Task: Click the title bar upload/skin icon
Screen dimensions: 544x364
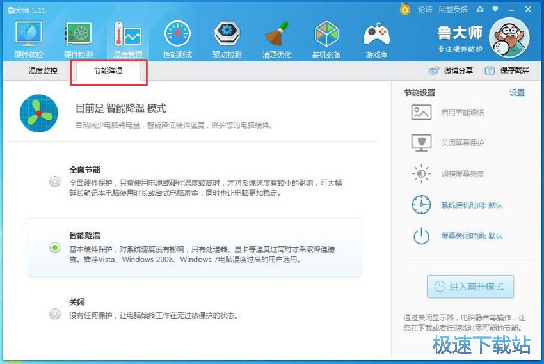Action: point(480,9)
